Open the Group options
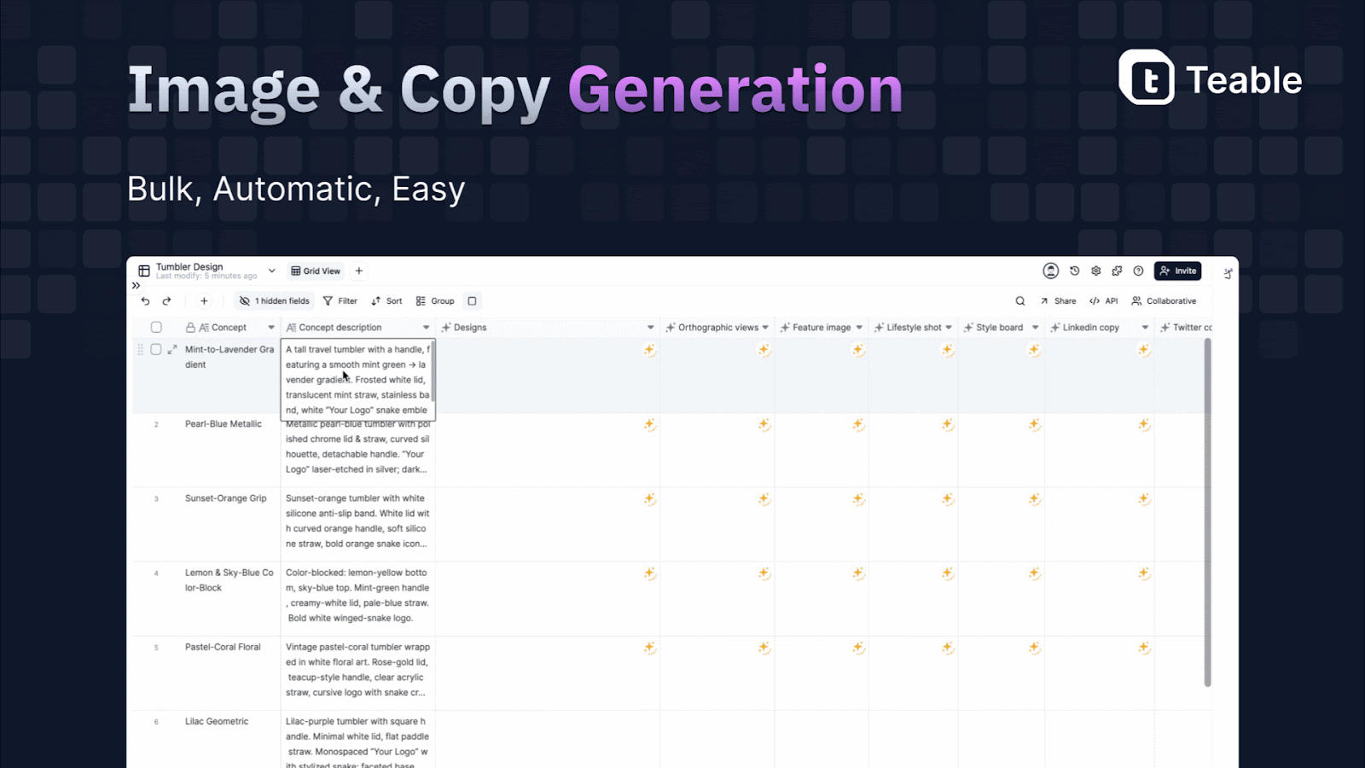 click(x=436, y=300)
